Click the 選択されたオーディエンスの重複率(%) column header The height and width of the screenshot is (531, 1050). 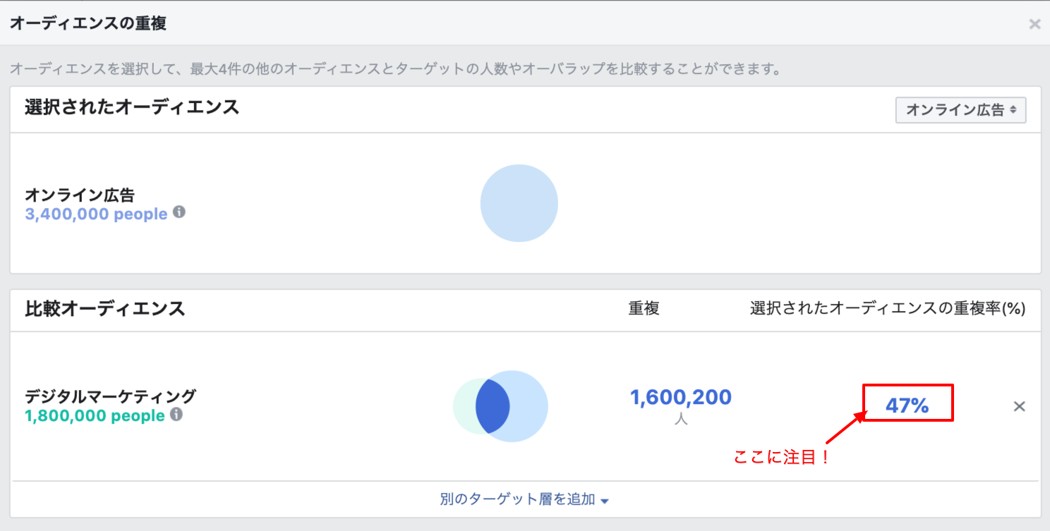888,308
